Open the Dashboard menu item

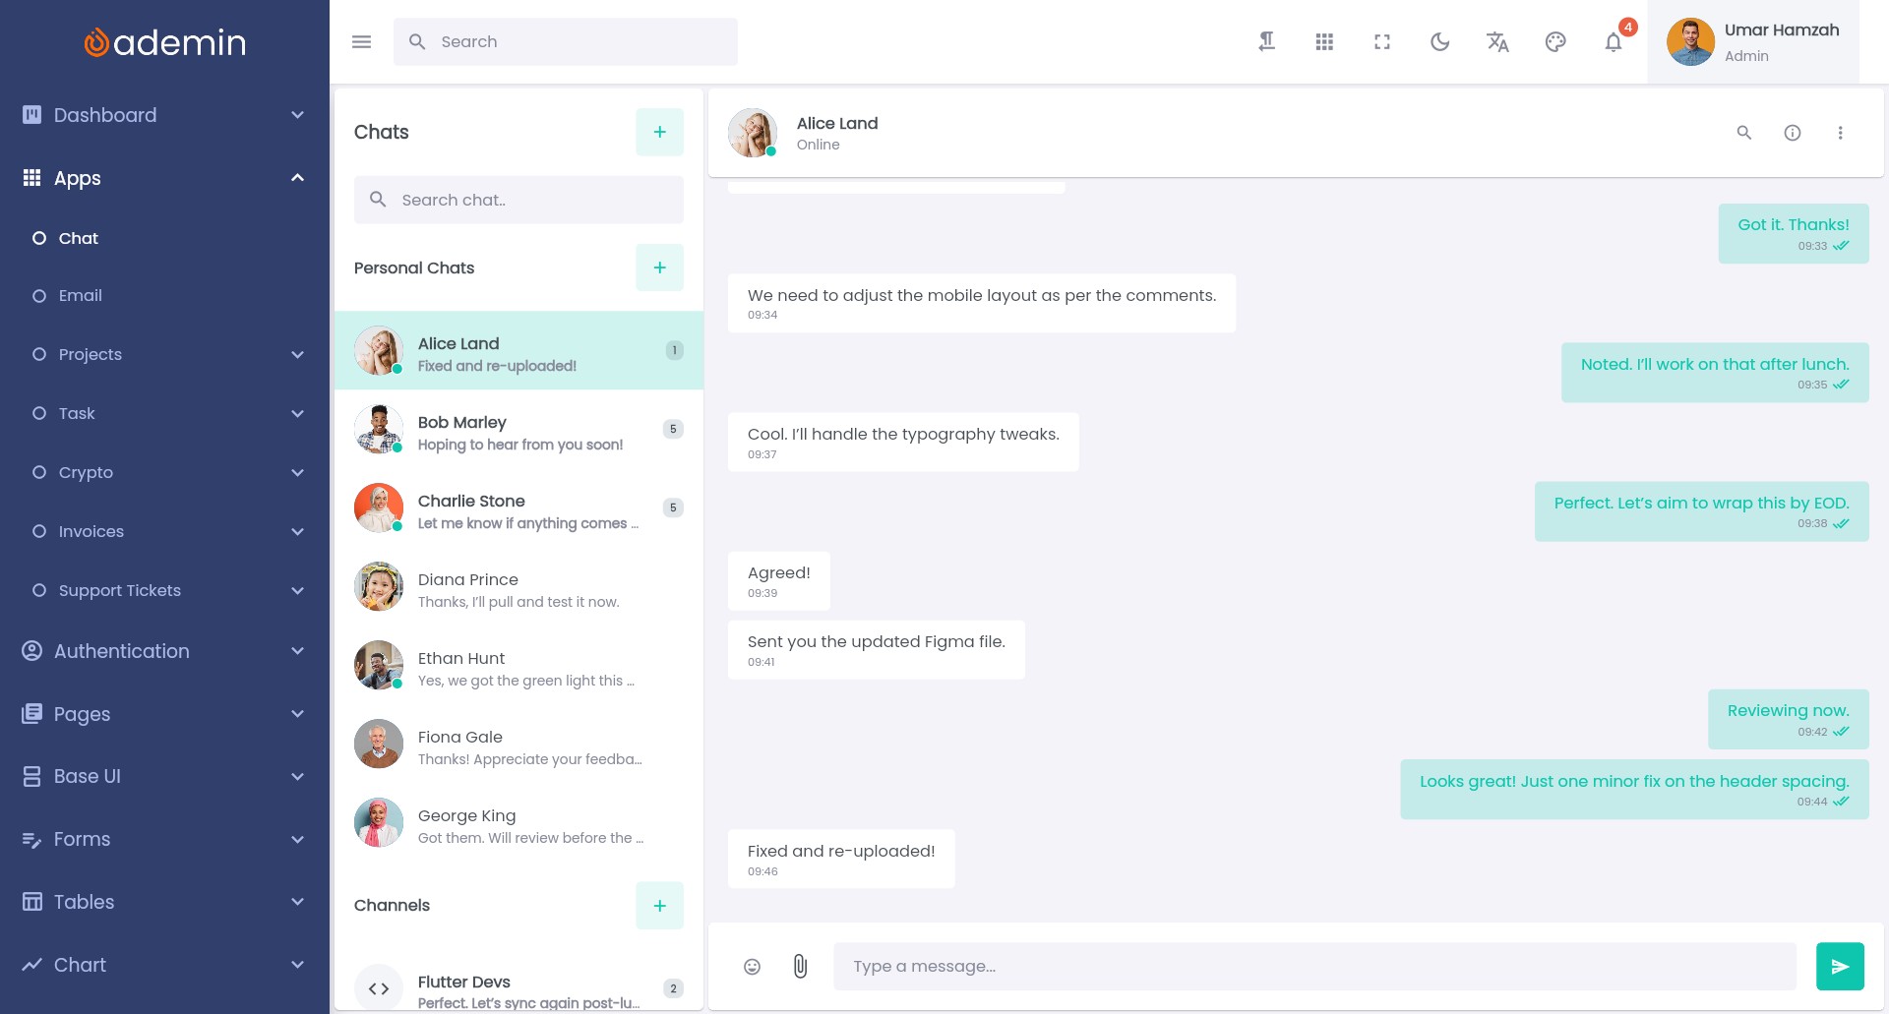(105, 115)
